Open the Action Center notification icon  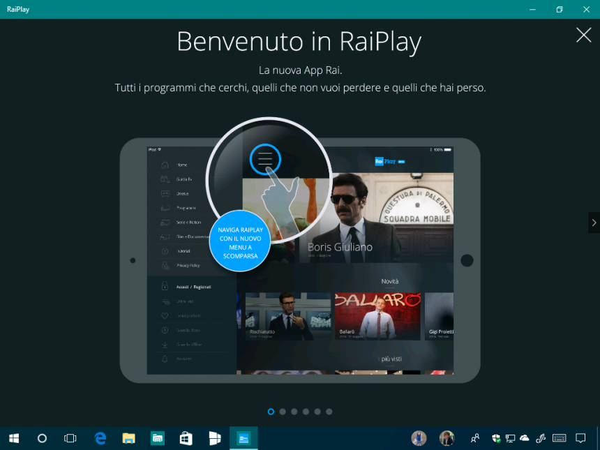[x=580, y=438]
